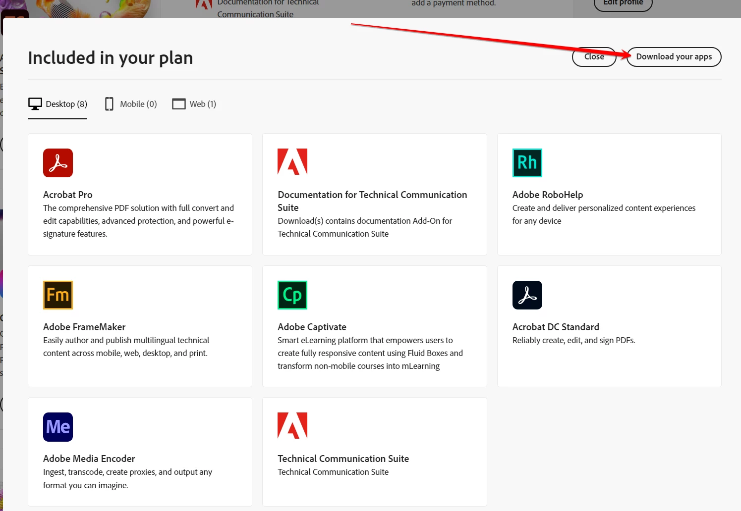Screen dimensions: 741x511
Task: Click 'Ingest, transcode, create proxies' description text
Action: coord(127,478)
